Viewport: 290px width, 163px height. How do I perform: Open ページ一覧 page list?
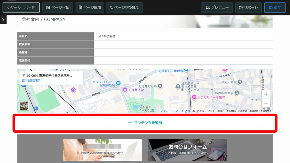point(57,8)
